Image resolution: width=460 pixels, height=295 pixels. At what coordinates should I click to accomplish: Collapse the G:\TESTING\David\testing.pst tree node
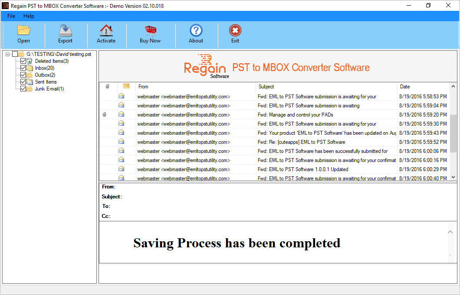pyautogui.click(x=8, y=54)
